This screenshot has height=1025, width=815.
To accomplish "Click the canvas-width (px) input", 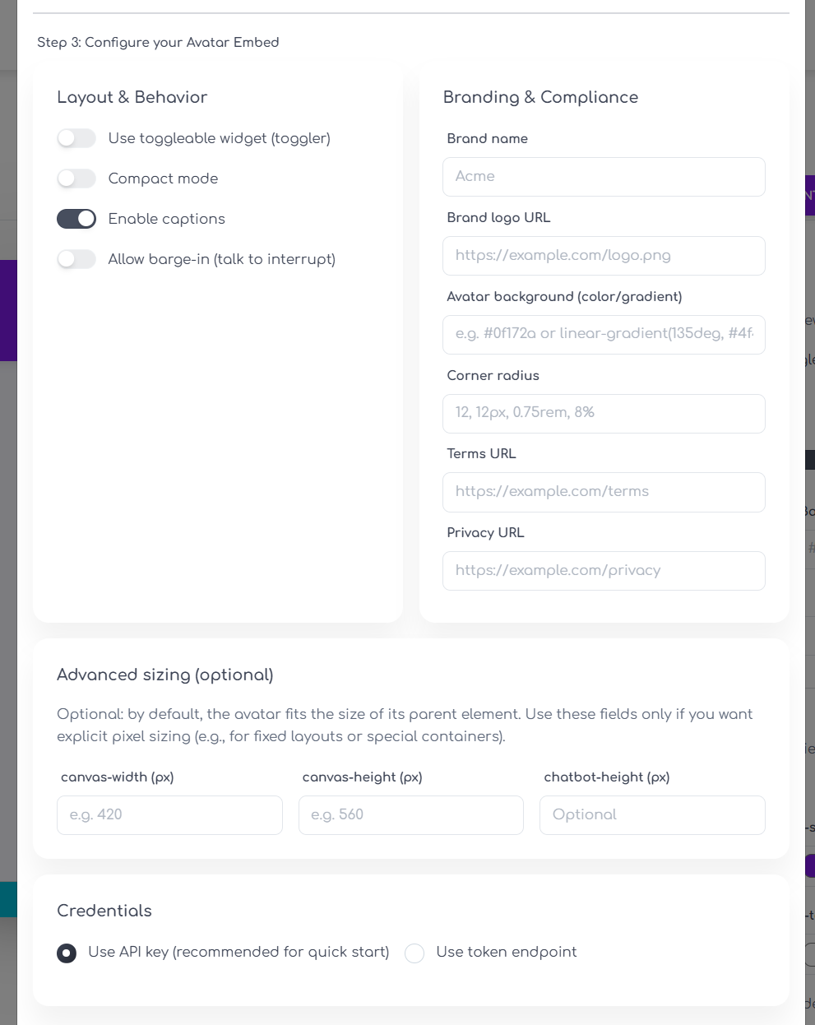I will tap(169, 815).
